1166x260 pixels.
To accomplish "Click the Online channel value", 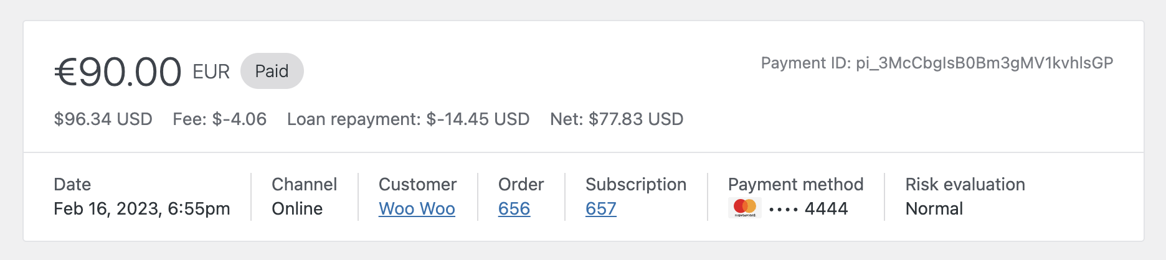I will click(297, 209).
